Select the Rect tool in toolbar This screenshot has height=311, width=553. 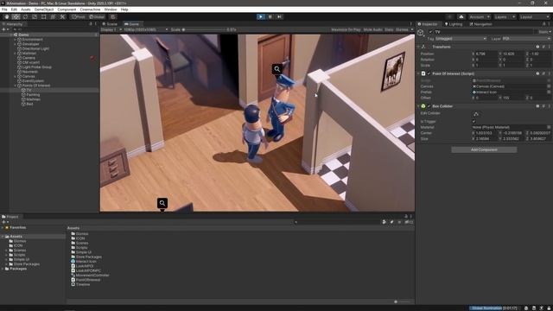click(44, 16)
